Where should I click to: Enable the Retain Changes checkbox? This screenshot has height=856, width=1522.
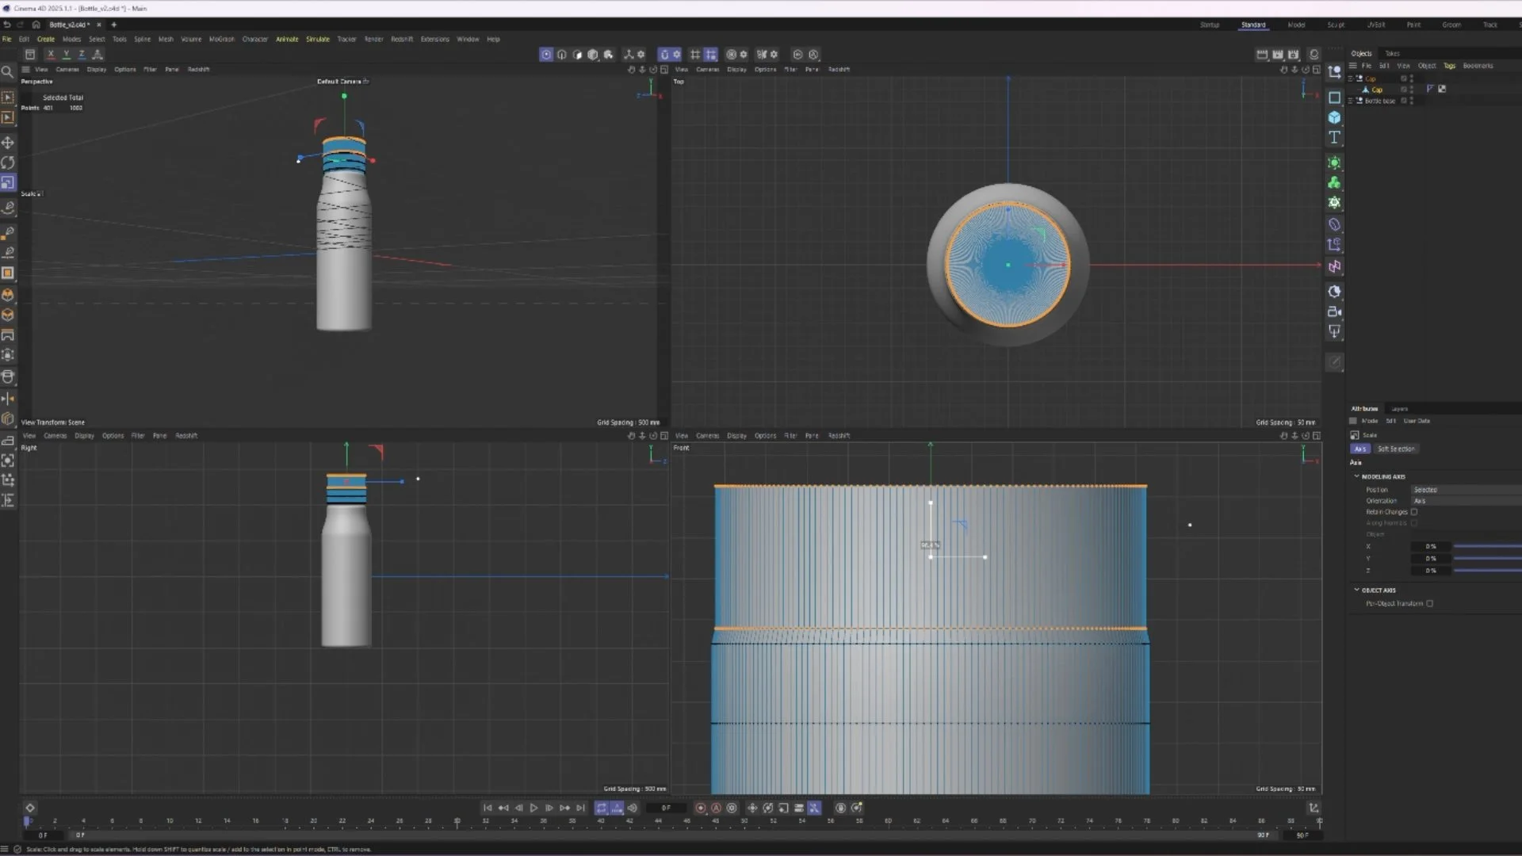[1413, 512]
